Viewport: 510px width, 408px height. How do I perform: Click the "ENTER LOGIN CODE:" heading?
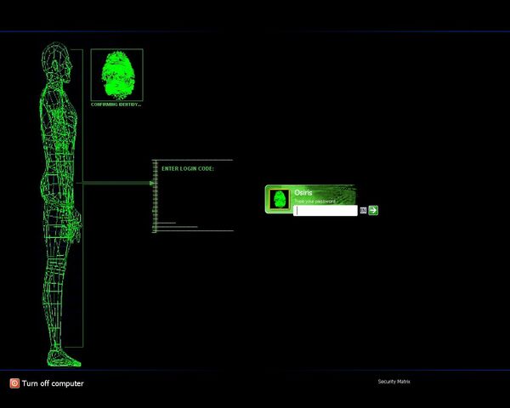188,168
